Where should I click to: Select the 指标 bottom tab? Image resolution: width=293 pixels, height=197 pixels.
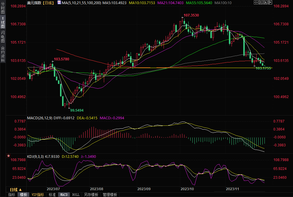tap(12, 195)
